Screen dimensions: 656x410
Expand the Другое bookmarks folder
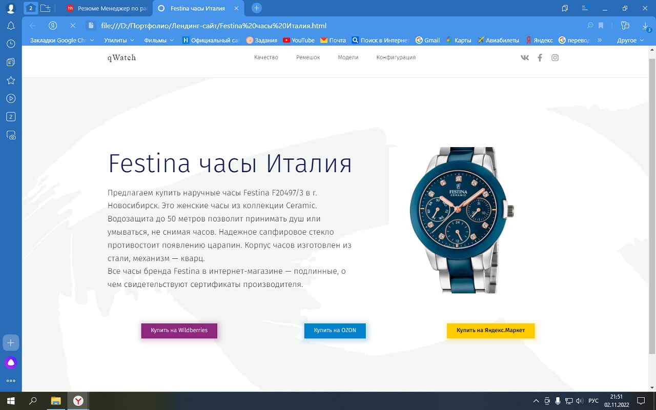point(630,40)
